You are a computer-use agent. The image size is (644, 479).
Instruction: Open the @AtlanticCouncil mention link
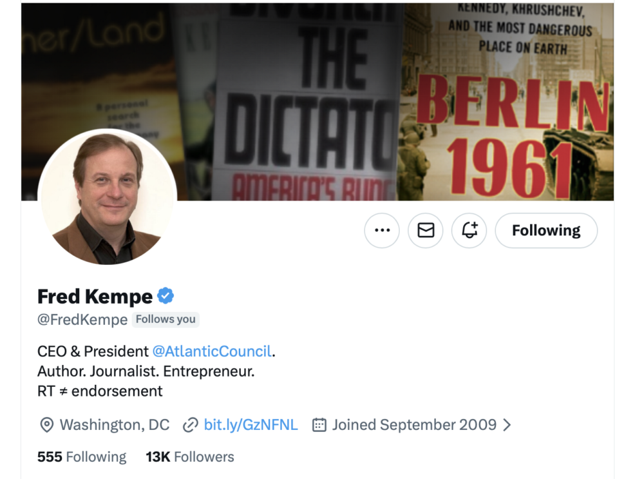[x=212, y=351]
